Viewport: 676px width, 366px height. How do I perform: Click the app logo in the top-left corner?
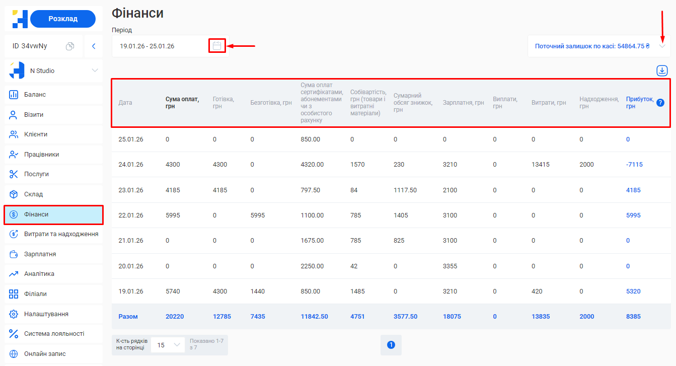(20, 19)
